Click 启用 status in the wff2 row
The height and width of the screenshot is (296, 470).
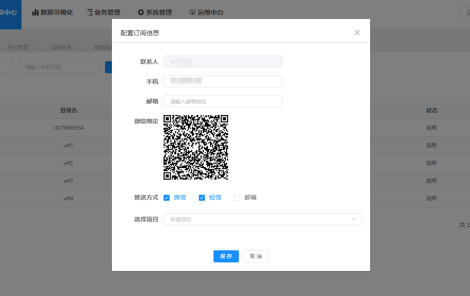click(431, 163)
